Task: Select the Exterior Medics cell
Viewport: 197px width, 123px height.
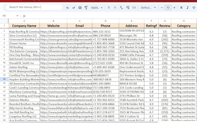Action: tap(24, 100)
